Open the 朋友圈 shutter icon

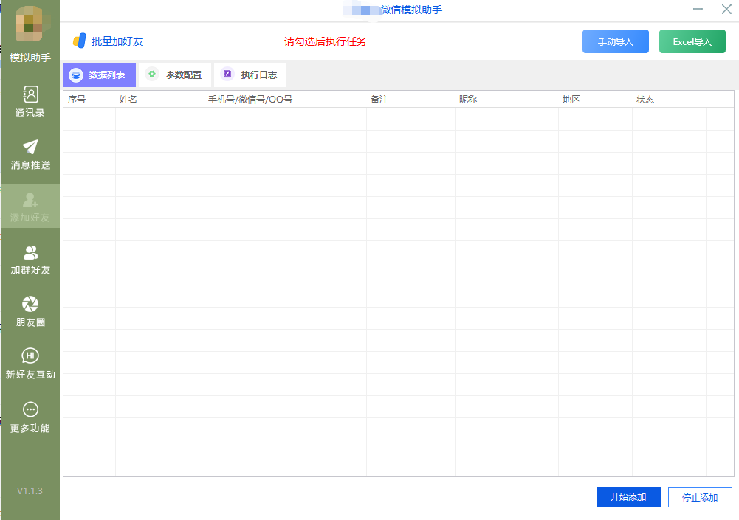[30, 304]
